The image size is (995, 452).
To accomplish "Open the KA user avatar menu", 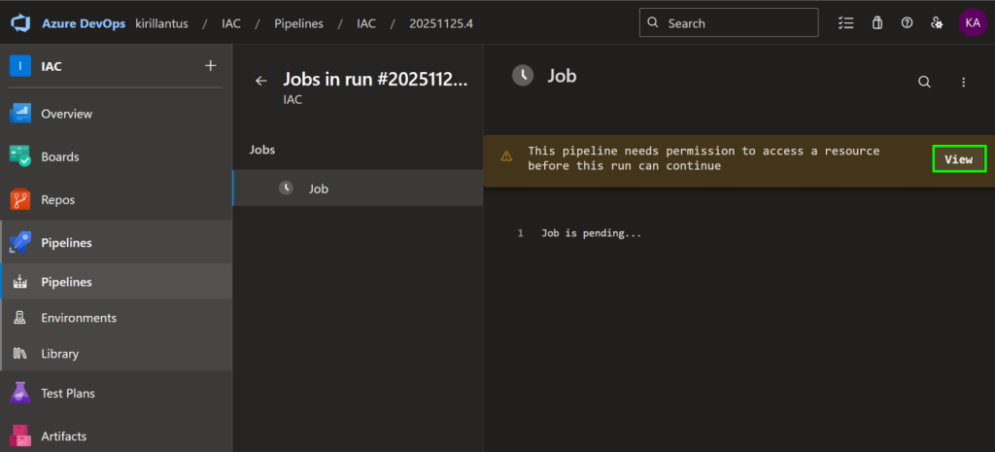I will tap(973, 22).
